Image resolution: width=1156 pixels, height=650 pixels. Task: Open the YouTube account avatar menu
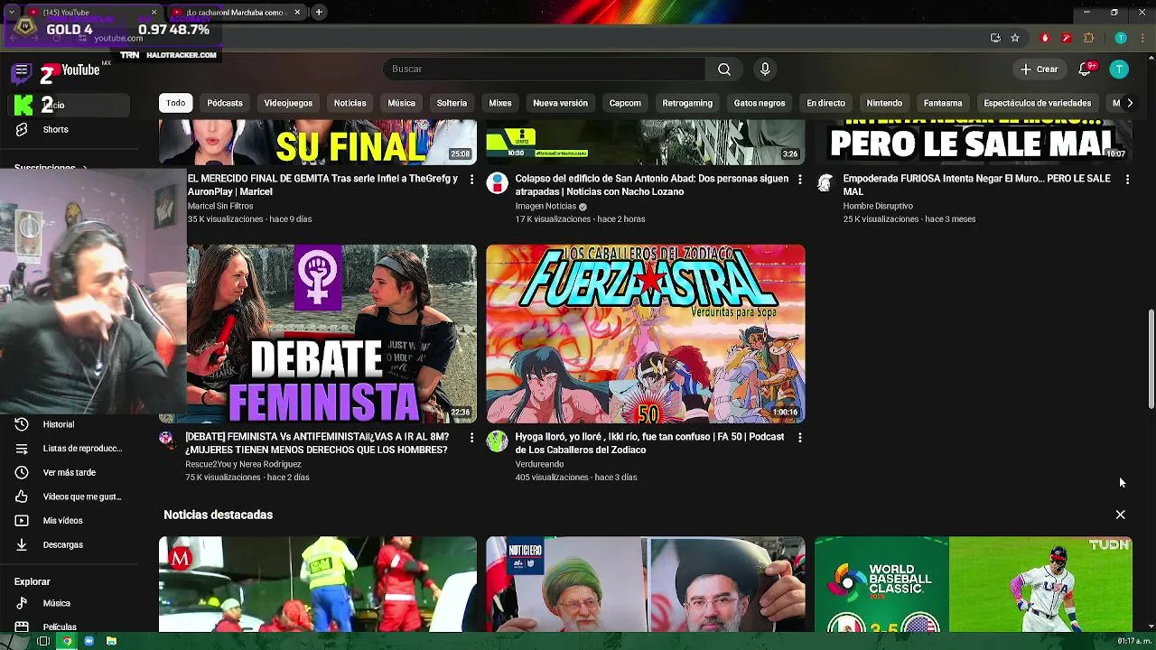[x=1119, y=70]
